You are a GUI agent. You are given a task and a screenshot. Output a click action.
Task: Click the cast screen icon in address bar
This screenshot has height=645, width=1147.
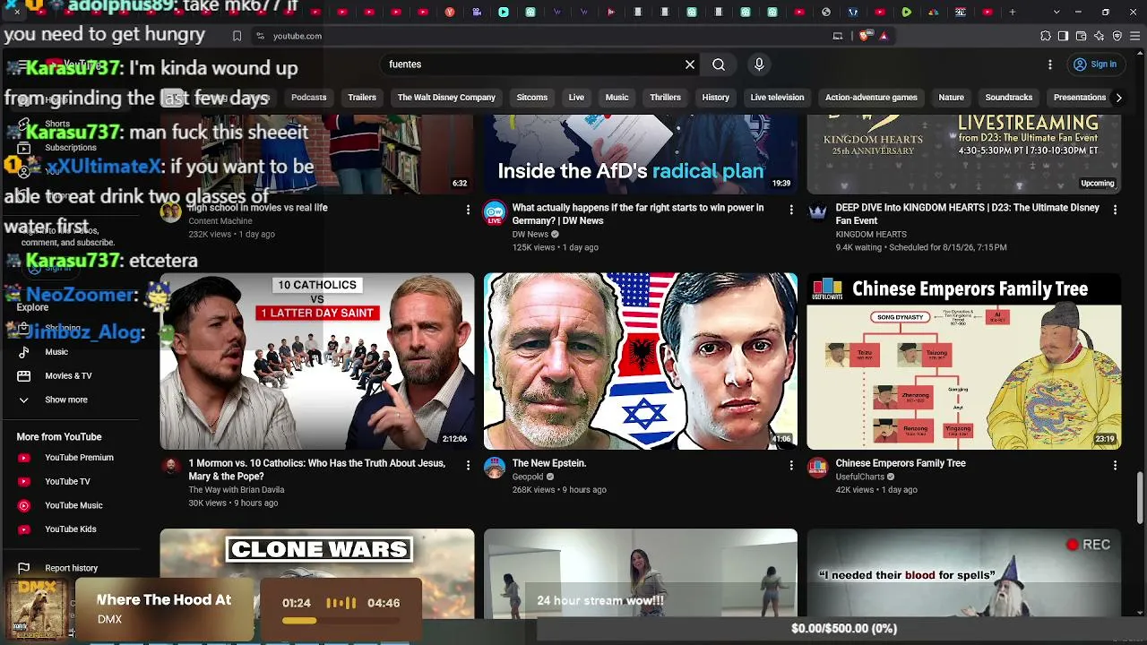838,36
